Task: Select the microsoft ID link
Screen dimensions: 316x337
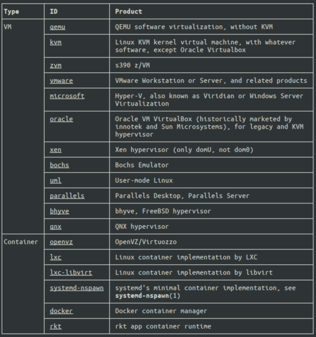Action: point(67,96)
